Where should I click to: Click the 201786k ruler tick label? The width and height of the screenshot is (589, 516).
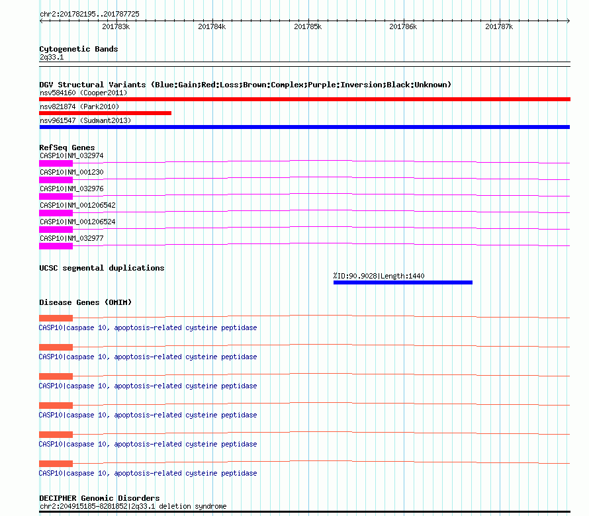pos(403,26)
